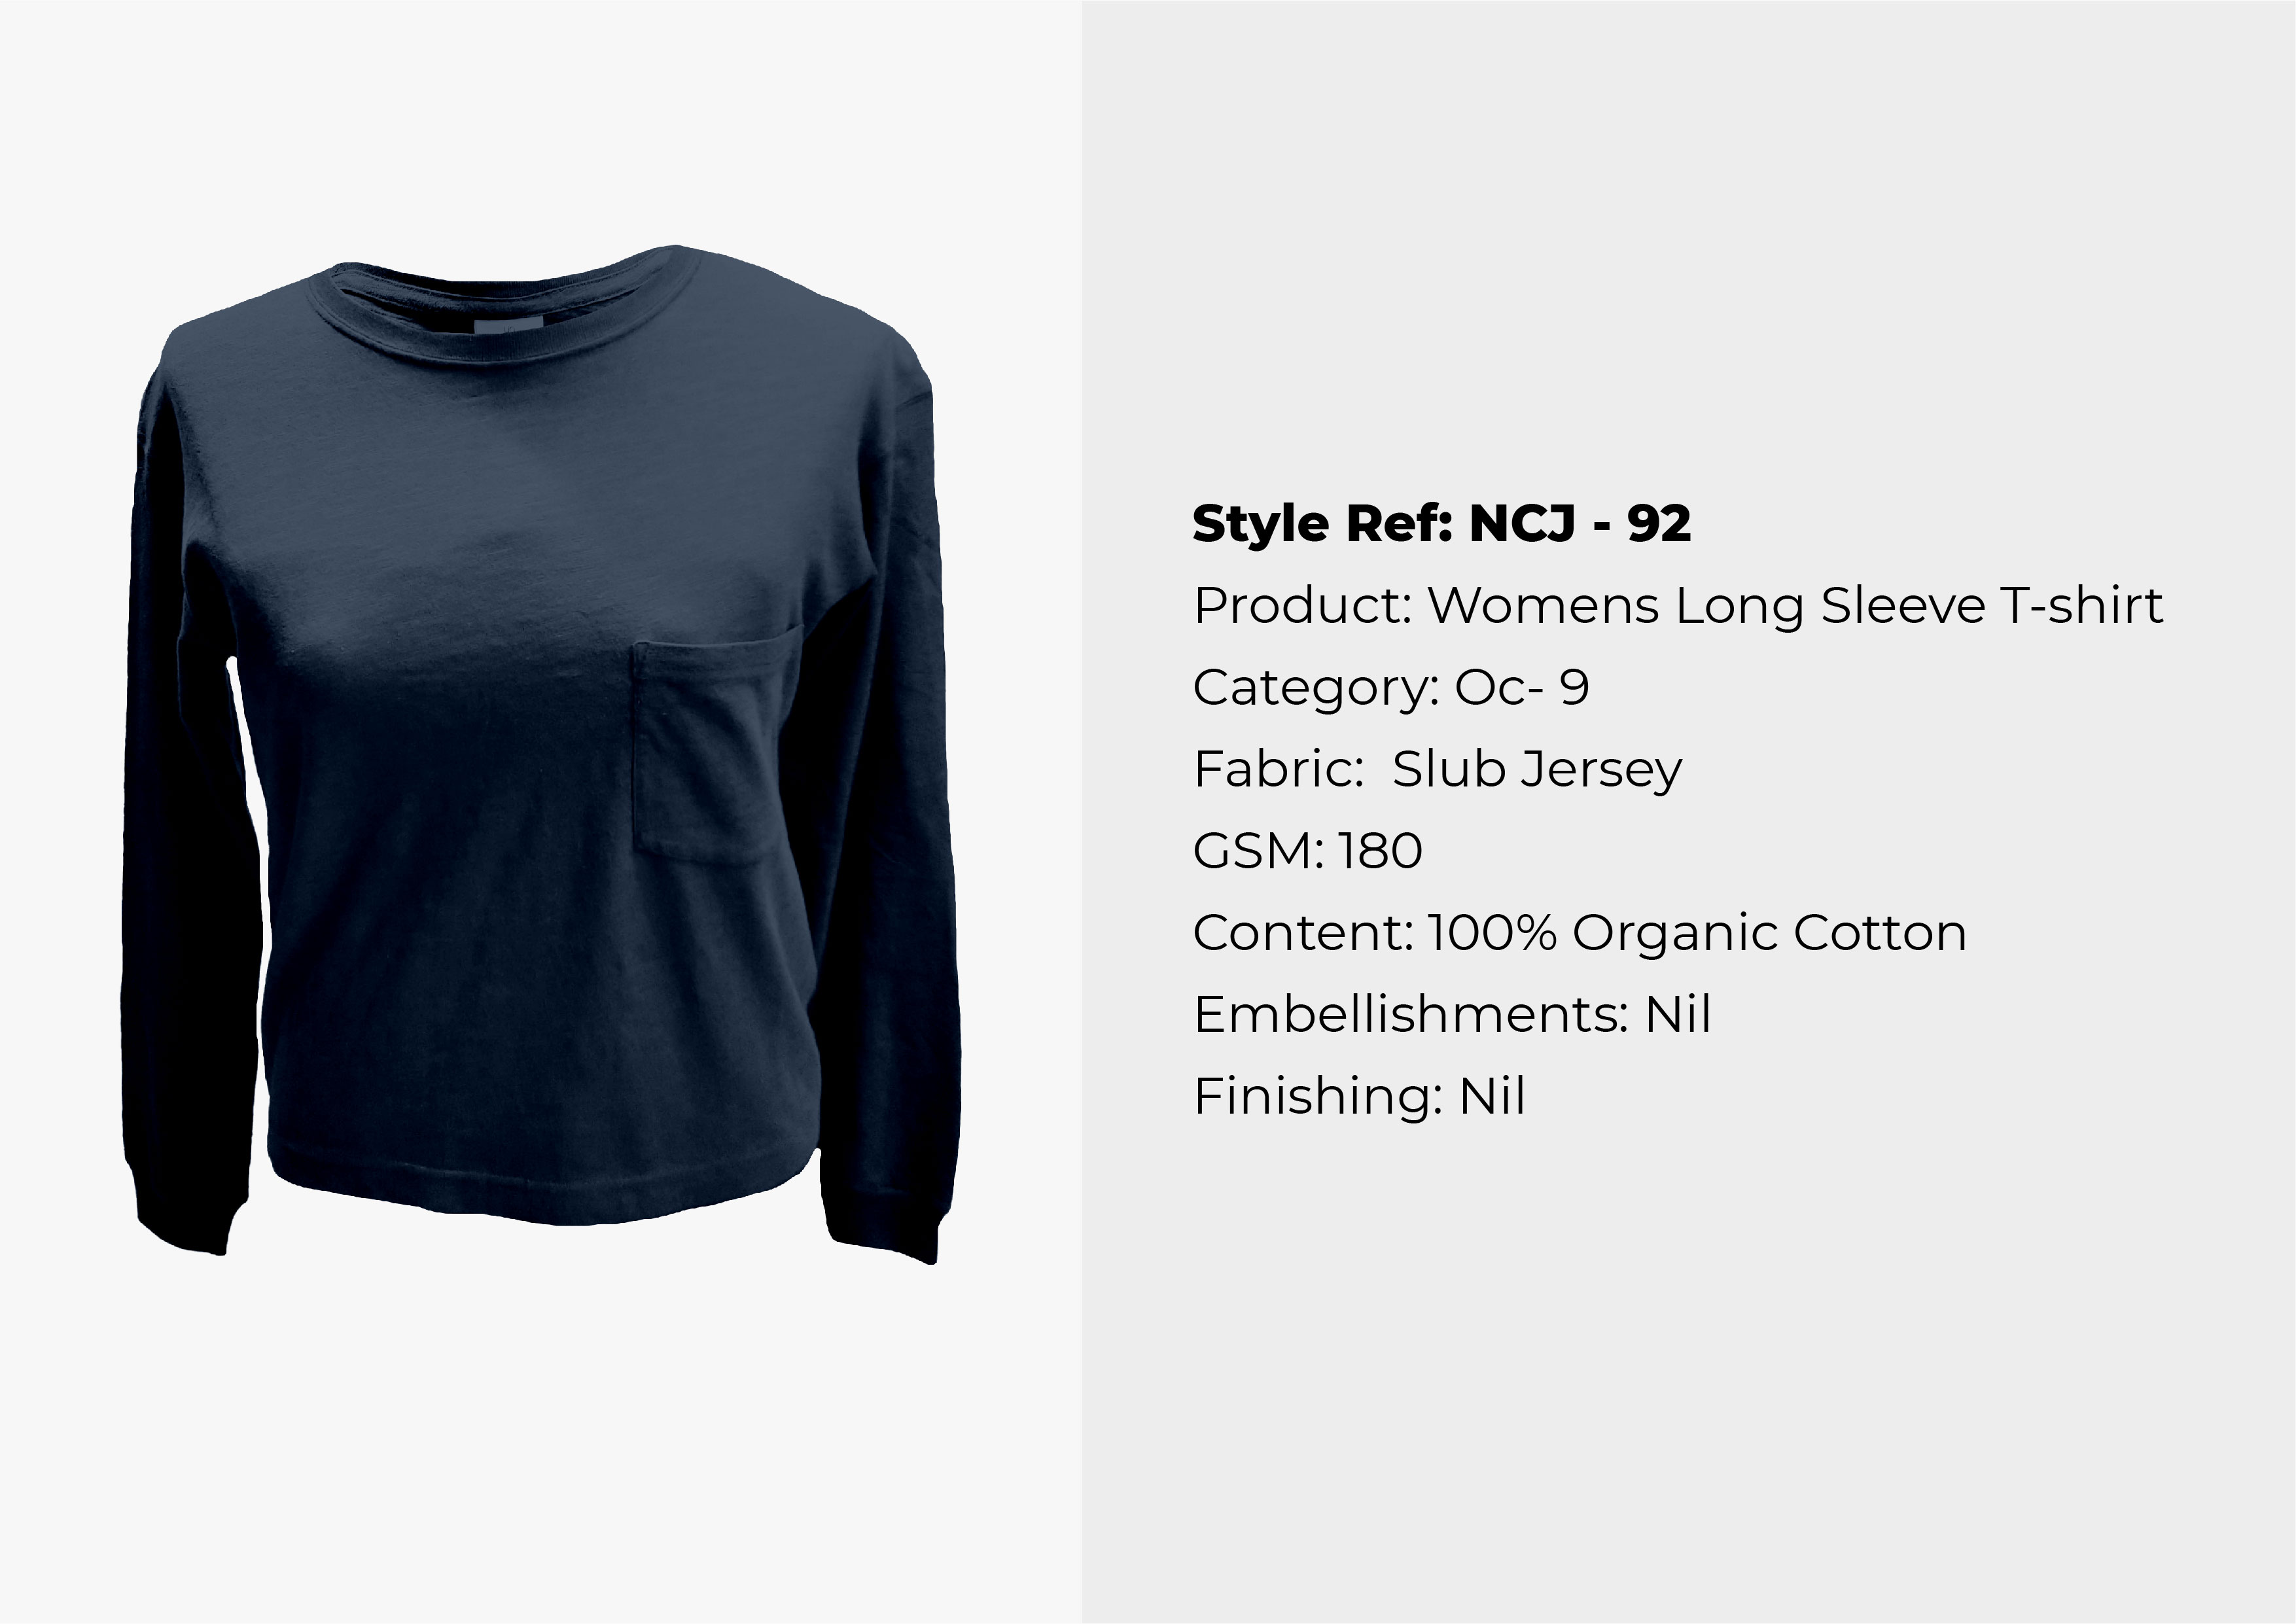Click the left sleeve cuff of the shirt
Viewport: 2296px width, 1624px height.
coord(183,1211)
